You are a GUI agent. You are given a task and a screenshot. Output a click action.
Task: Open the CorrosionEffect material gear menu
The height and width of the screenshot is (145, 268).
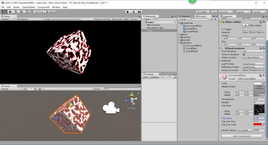[x=264, y=75]
